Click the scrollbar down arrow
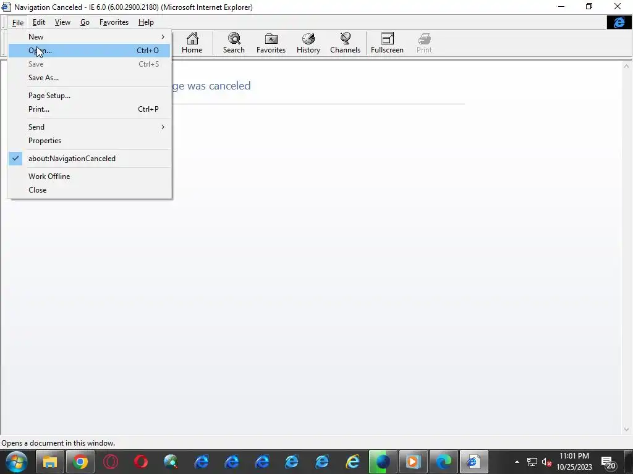 627,430
